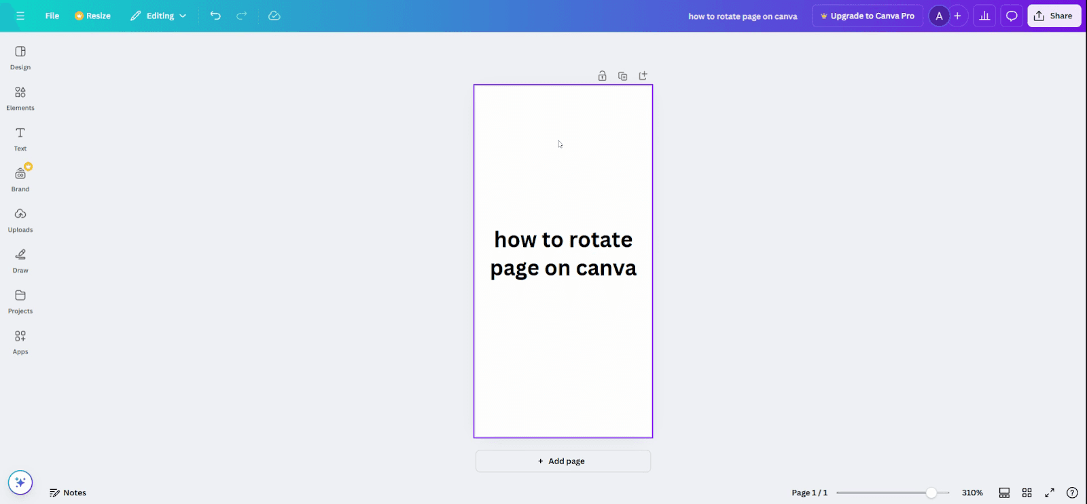The width and height of the screenshot is (1087, 504).
Task: Check cloud save status icon
Action: pyautogui.click(x=274, y=16)
